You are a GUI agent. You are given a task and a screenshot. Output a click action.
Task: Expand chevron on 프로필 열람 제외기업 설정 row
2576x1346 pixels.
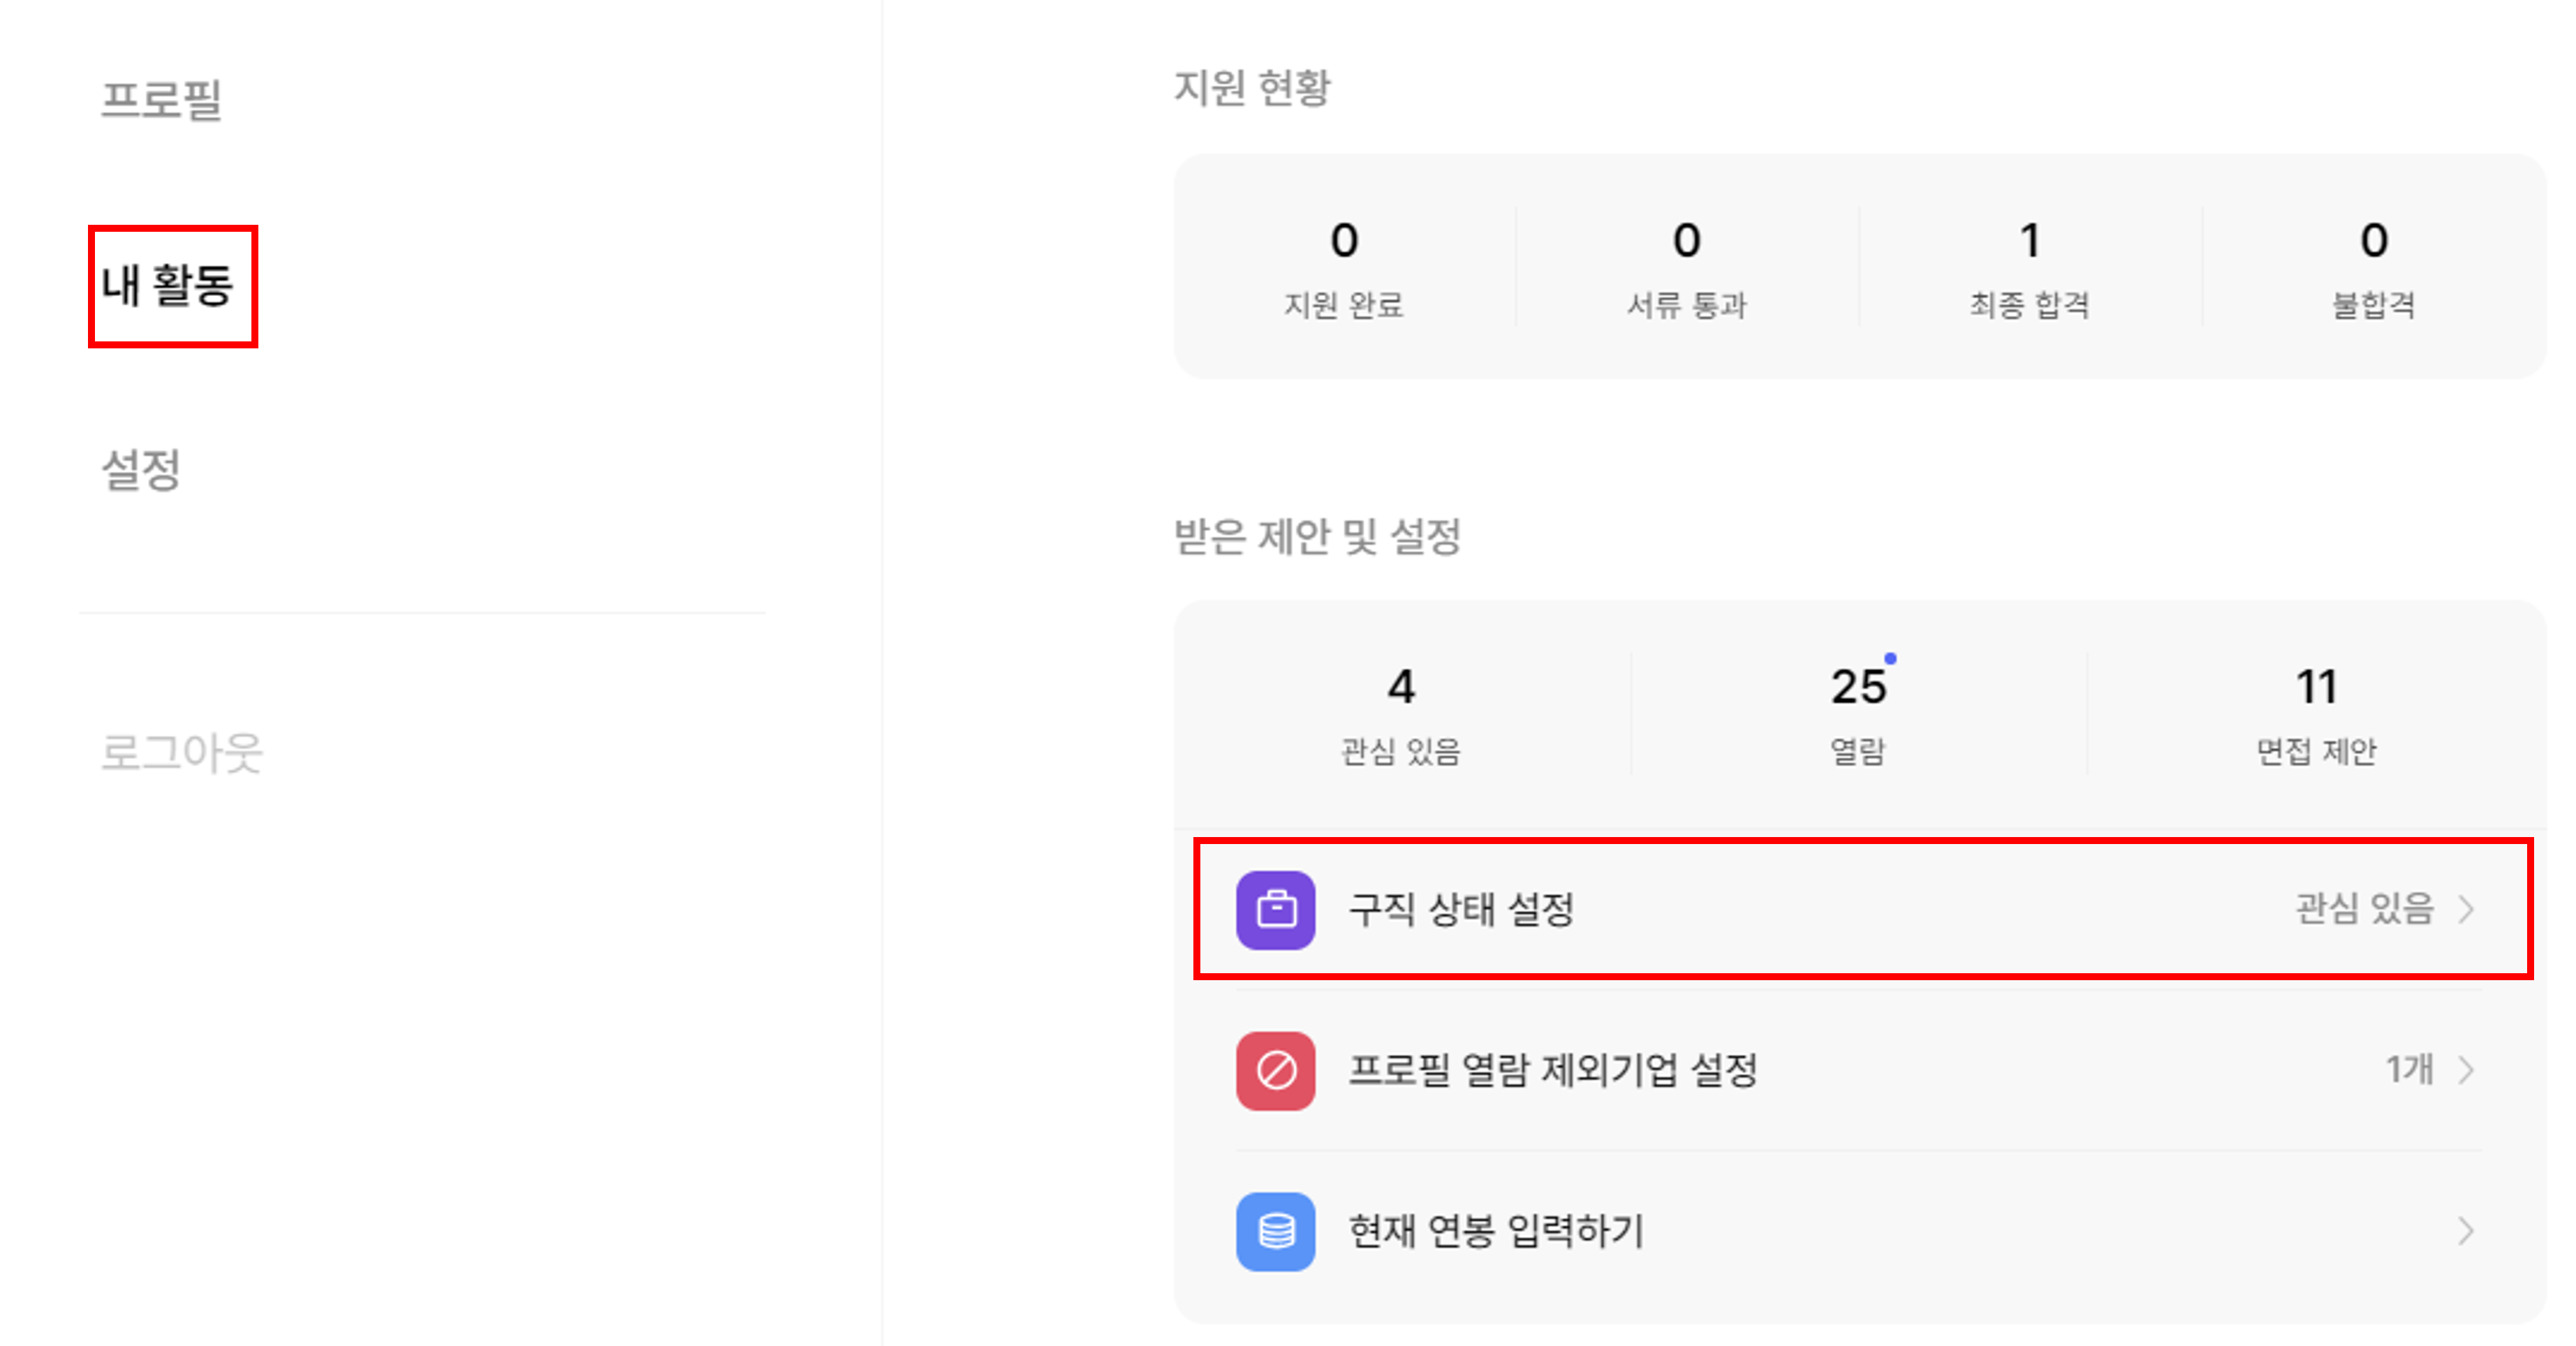2466,1070
